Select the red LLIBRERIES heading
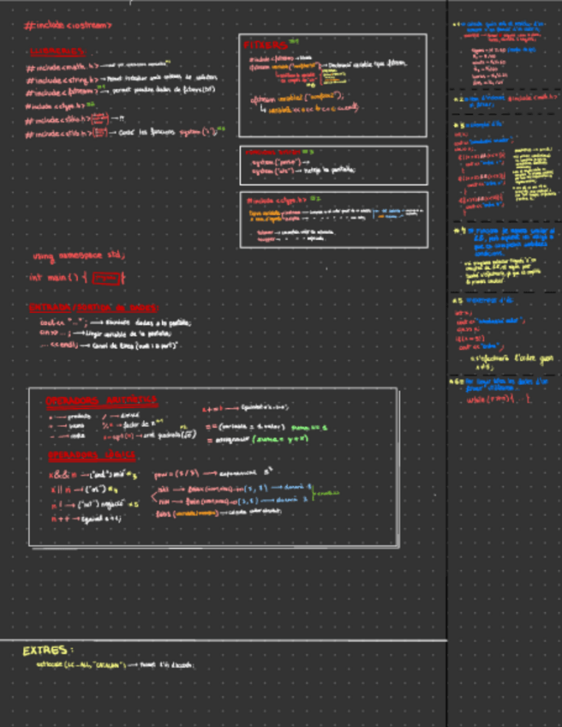 [x=58, y=51]
